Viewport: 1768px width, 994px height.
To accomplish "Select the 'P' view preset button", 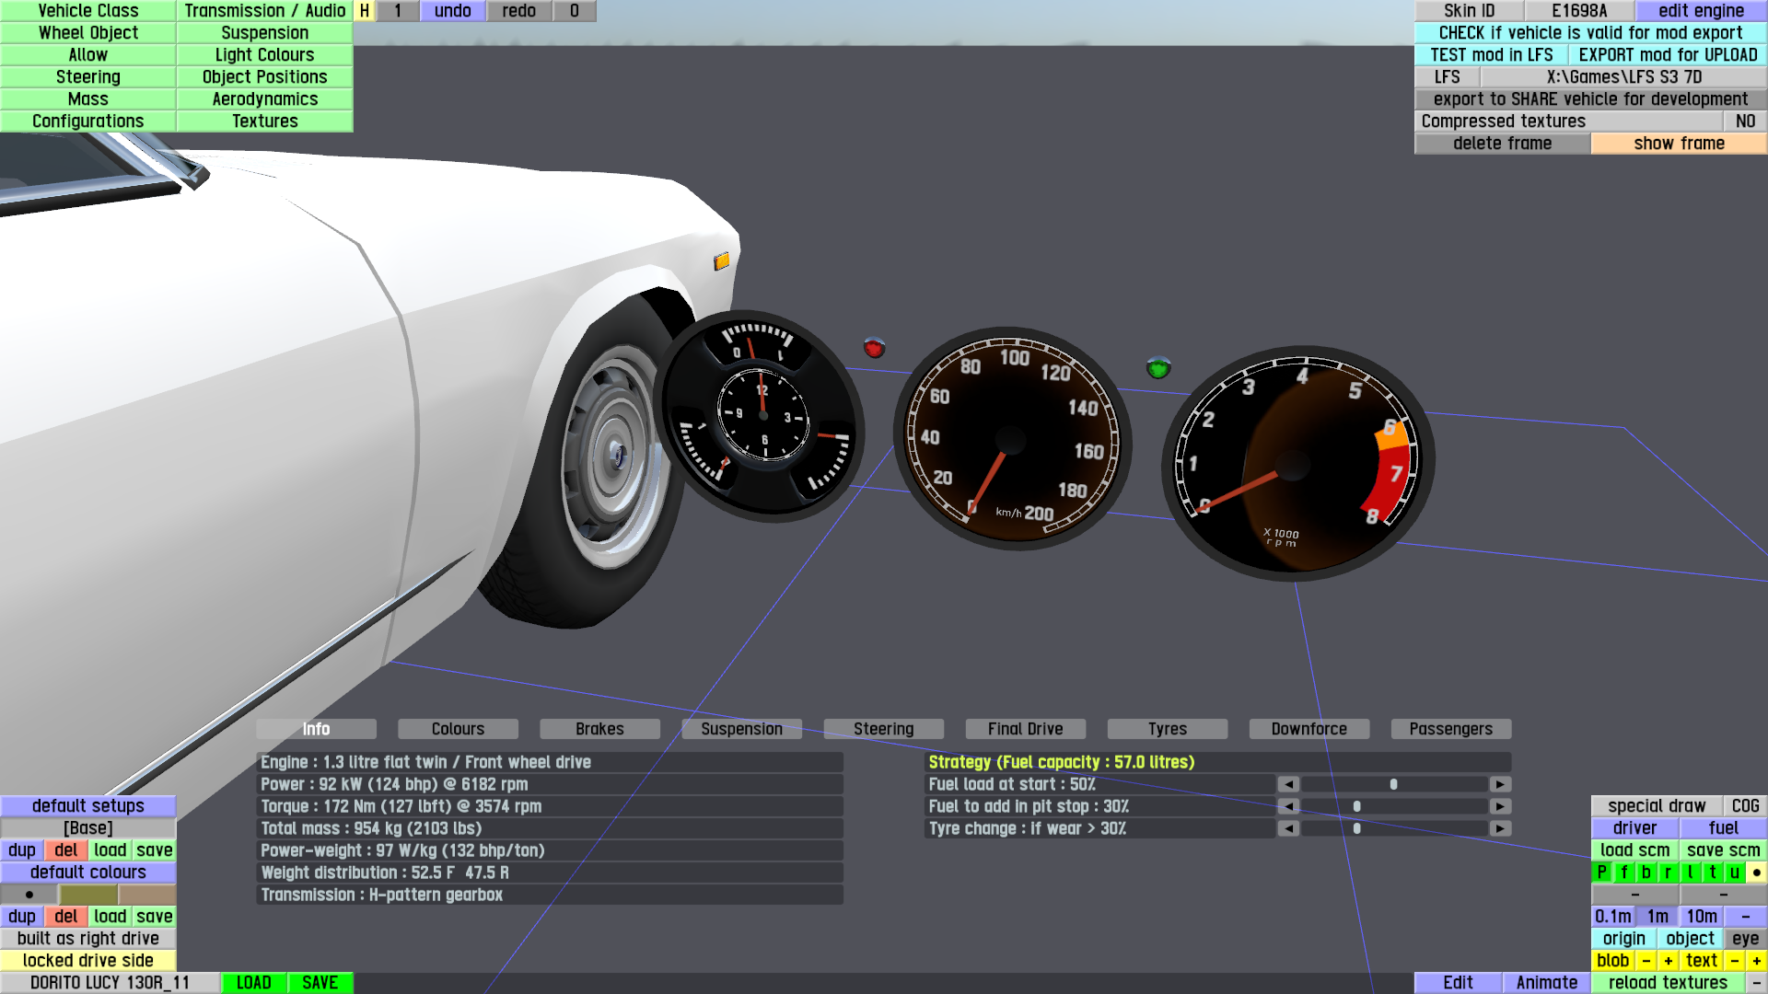I will tap(1601, 873).
